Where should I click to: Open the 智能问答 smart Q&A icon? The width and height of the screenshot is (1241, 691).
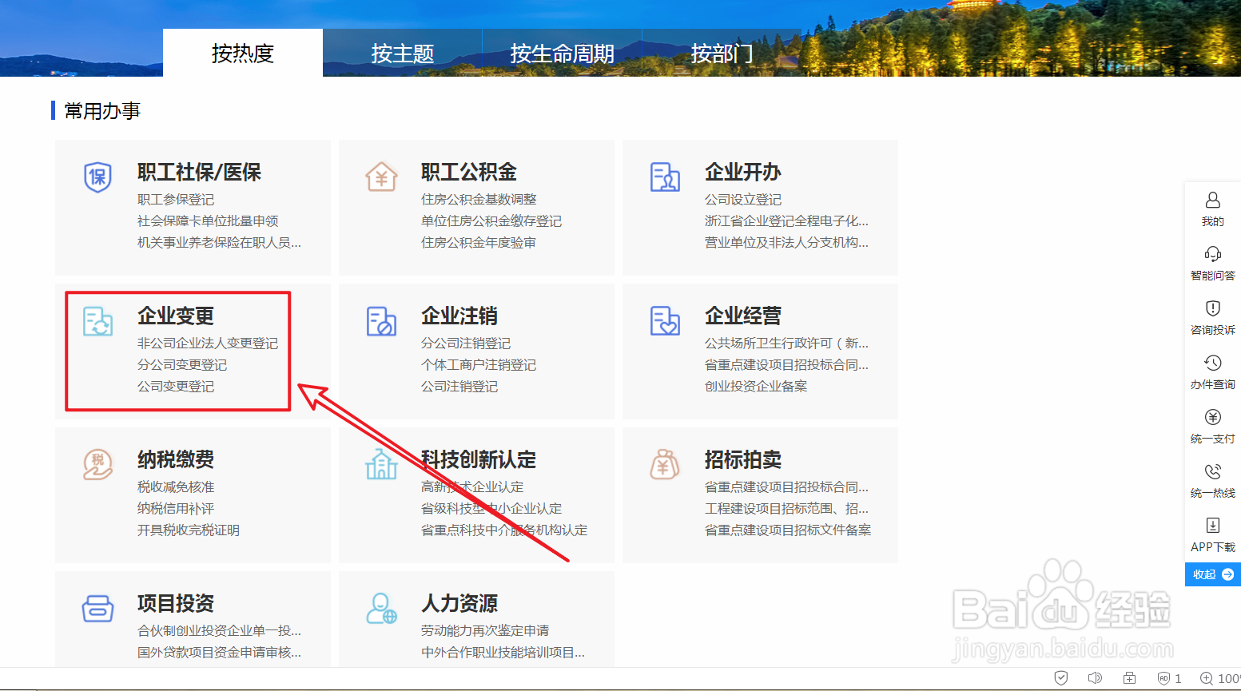click(x=1212, y=255)
